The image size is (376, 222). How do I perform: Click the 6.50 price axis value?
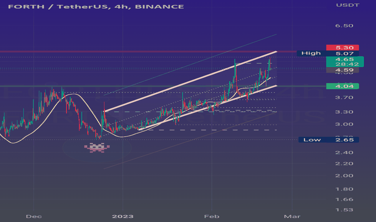point(344,26)
